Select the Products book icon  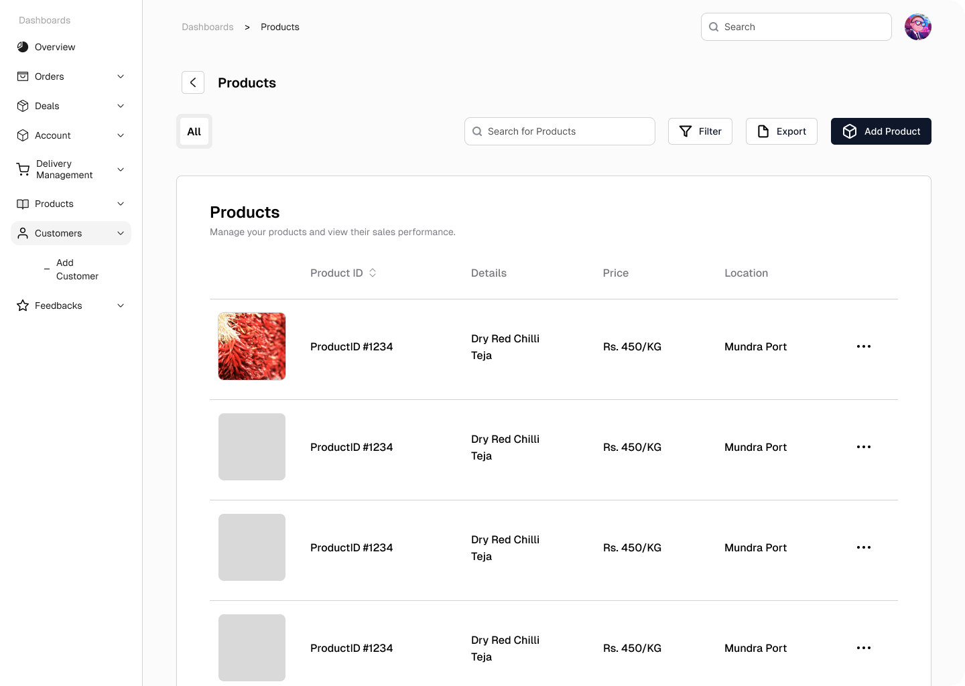tap(22, 204)
